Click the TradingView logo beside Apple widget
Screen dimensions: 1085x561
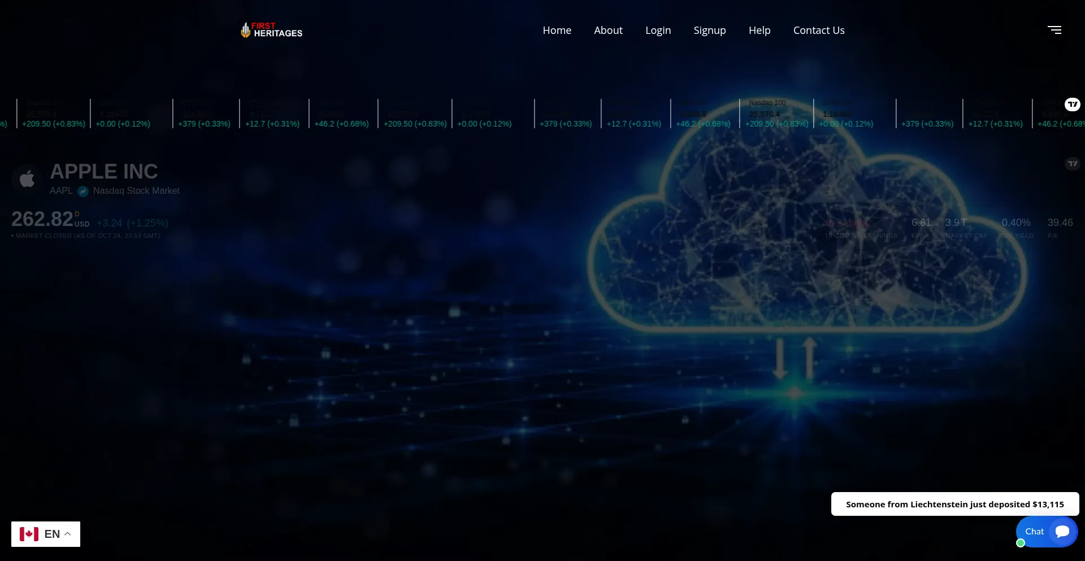pyautogui.click(x=1072, y=164)
